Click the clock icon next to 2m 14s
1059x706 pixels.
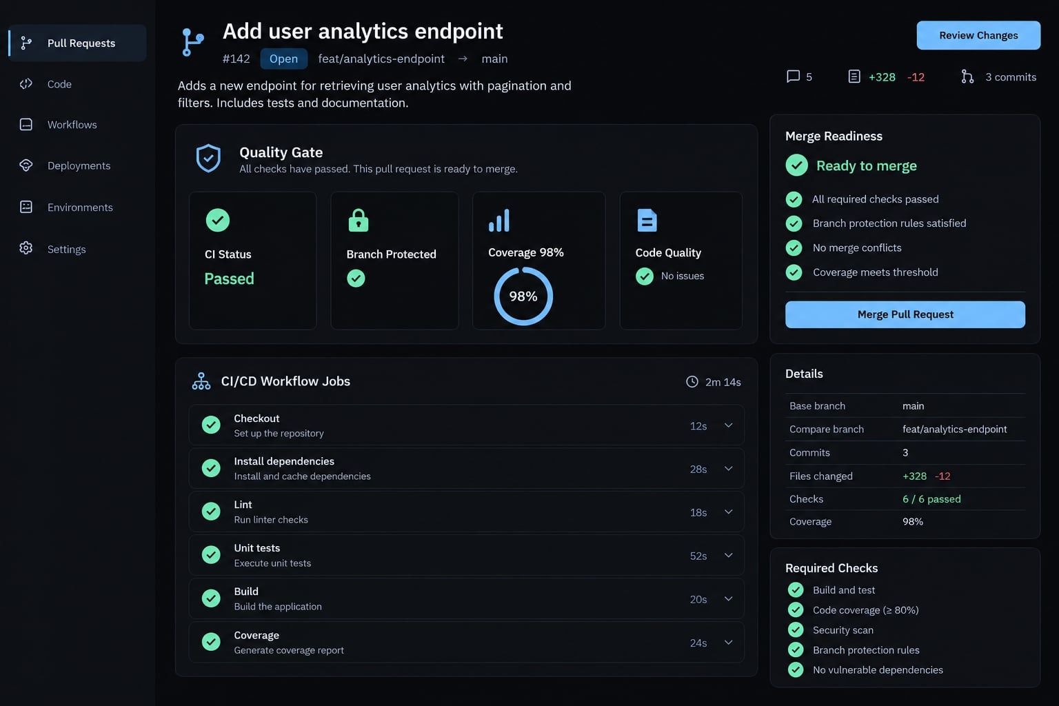point(692,381)
